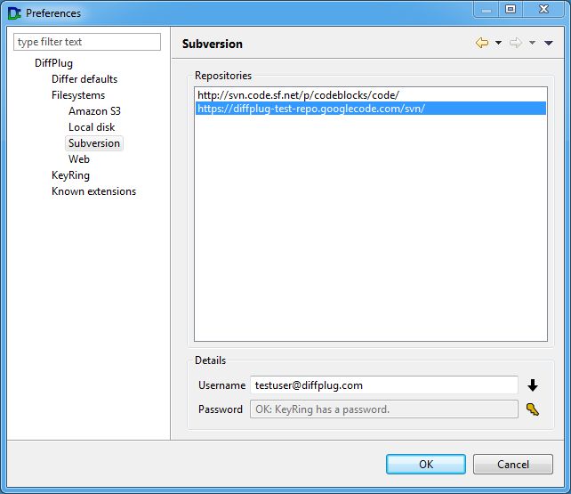571x494 pixels.
Task: Open the back history dropdown arrow
Action: coord(498,43)
